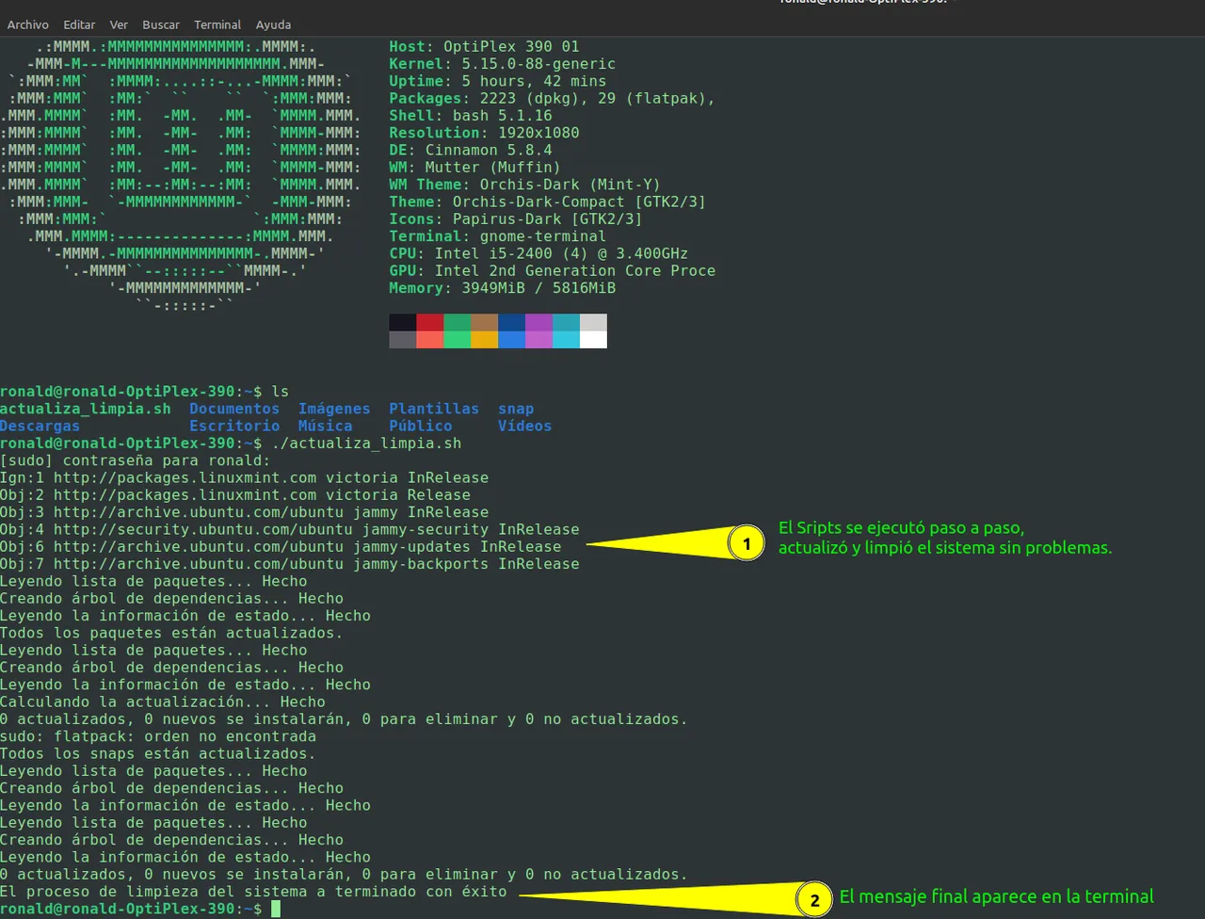Image resolution: width=1205 pixels, height=919 pixels.
Task: Click the white color block in palette
Action: click(x=593, y=339)
